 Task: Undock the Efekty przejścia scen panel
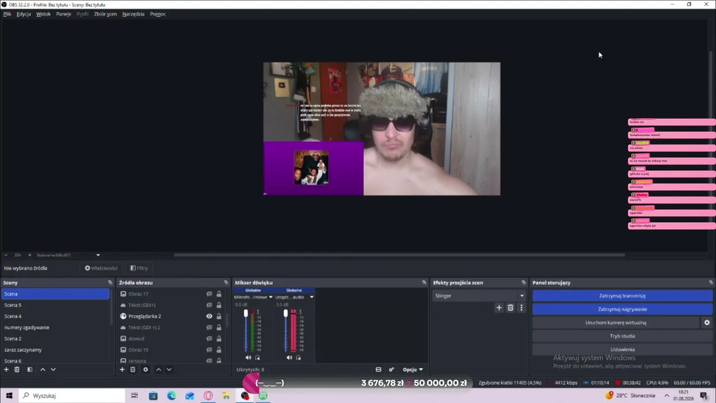point(524,283)
